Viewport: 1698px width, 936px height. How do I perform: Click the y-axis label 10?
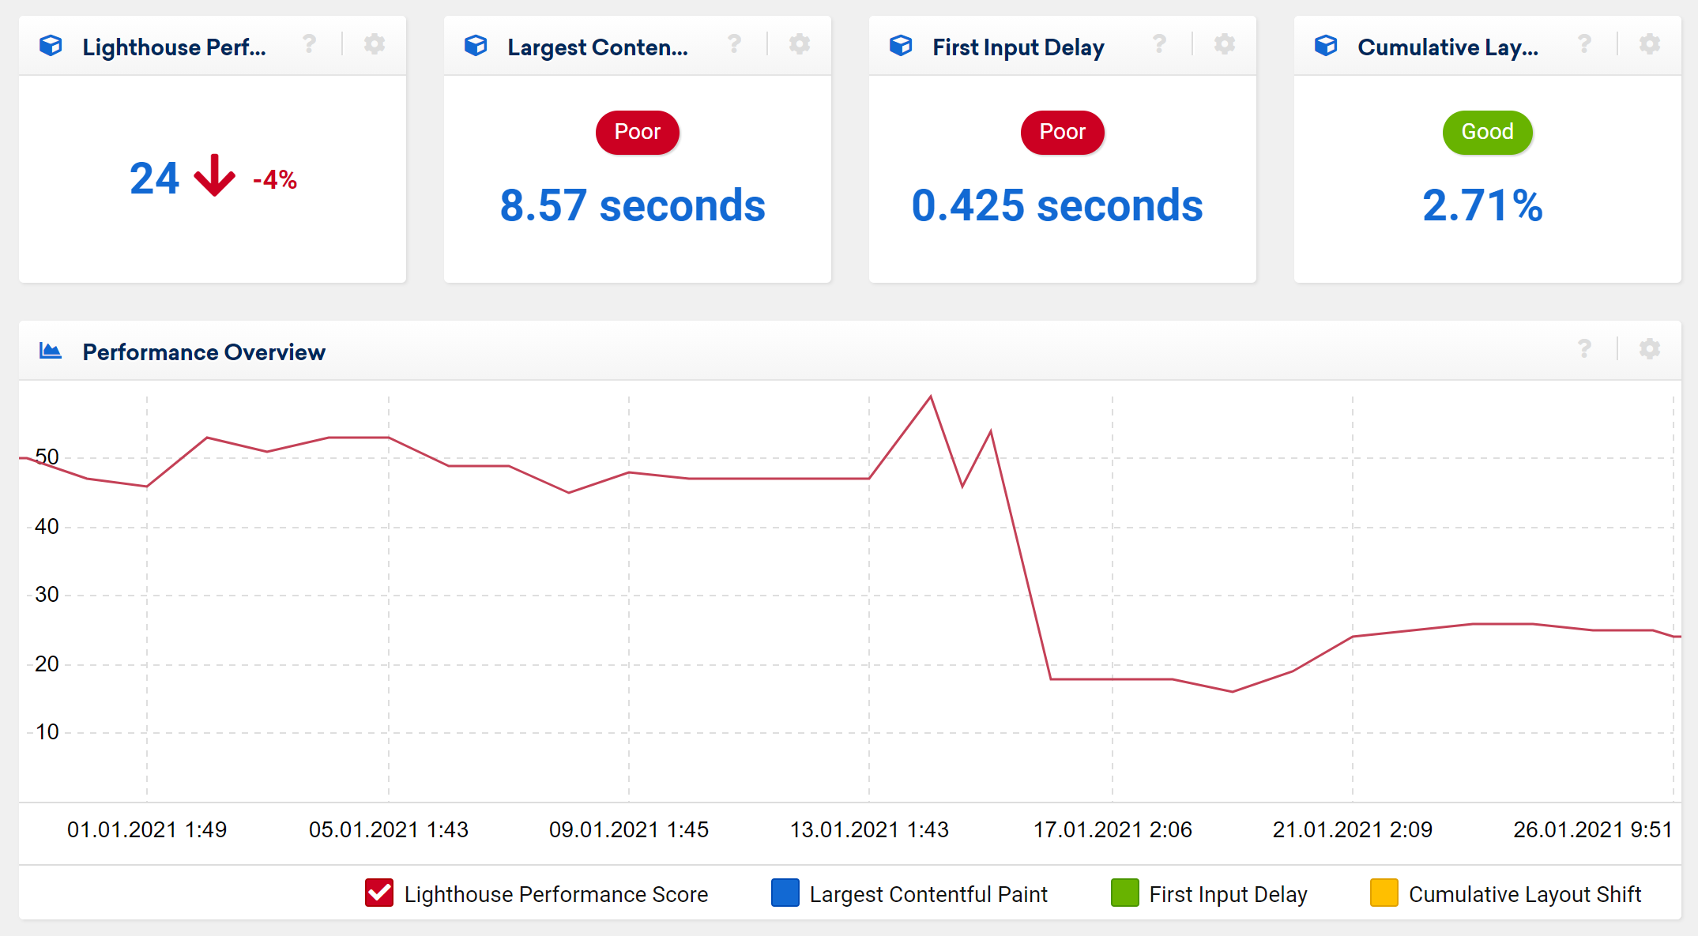pyautogui.click(x=47, y=731)
